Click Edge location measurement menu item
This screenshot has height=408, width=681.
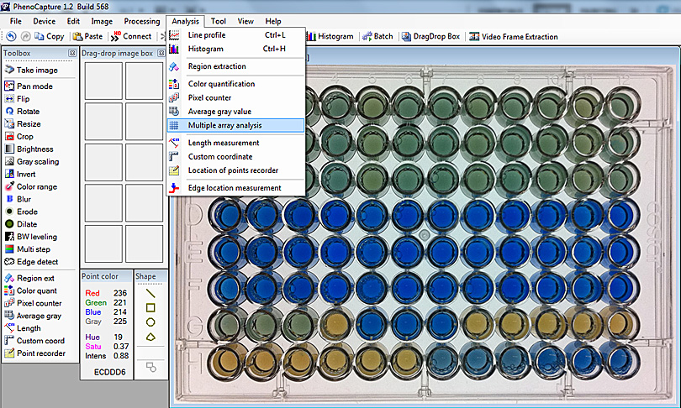tap(234, 188)
